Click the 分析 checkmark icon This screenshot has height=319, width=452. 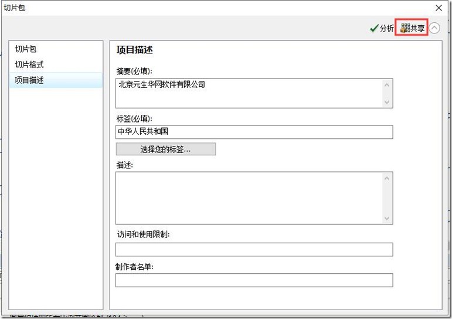pyautogui.click(x=374, y=28)
